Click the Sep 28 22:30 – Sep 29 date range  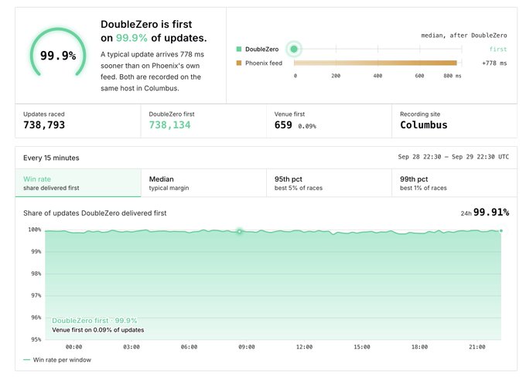[453, 157]
